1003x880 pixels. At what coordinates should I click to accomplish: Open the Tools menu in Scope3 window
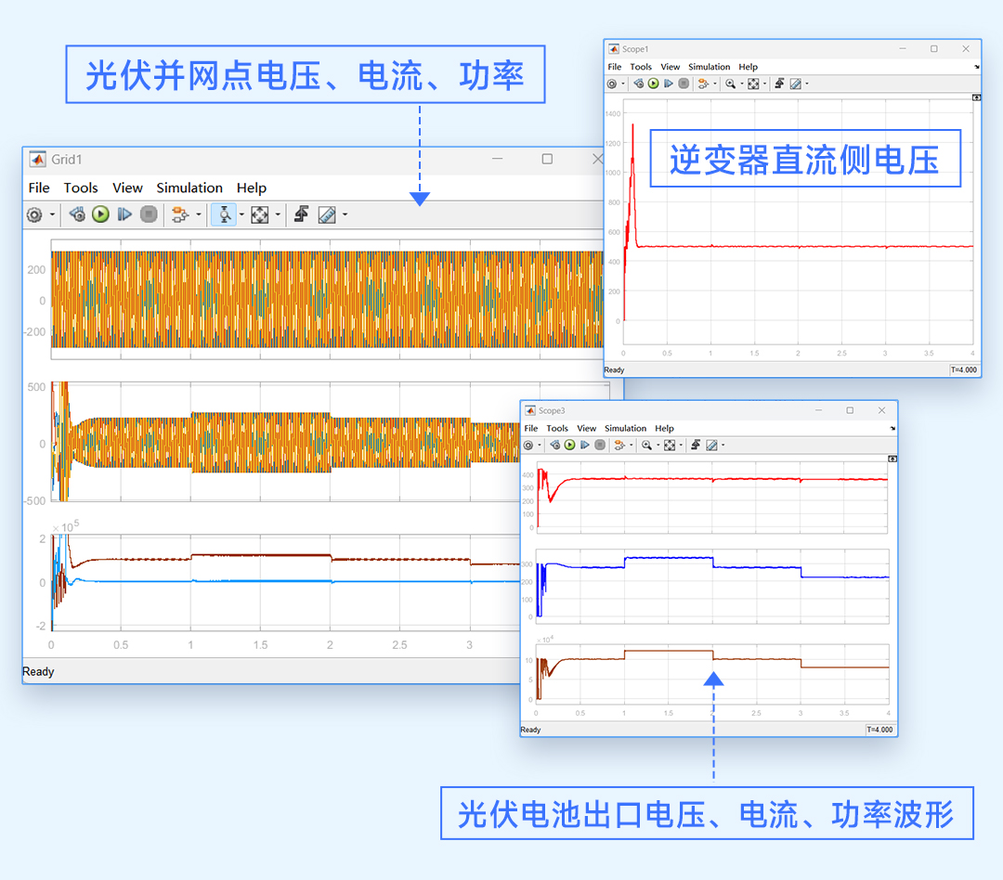[557, 429]
